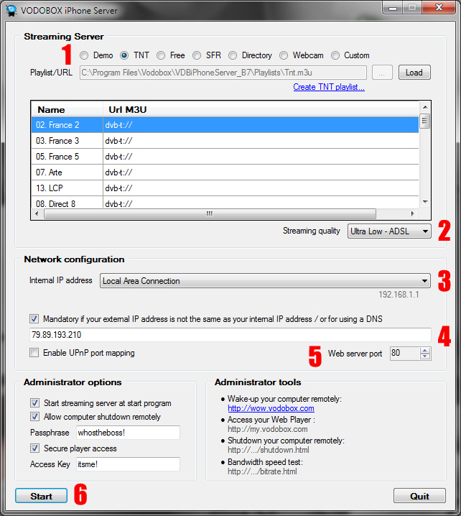
Task: Increase Web server port with up arrow
Action: pos(425,351)
